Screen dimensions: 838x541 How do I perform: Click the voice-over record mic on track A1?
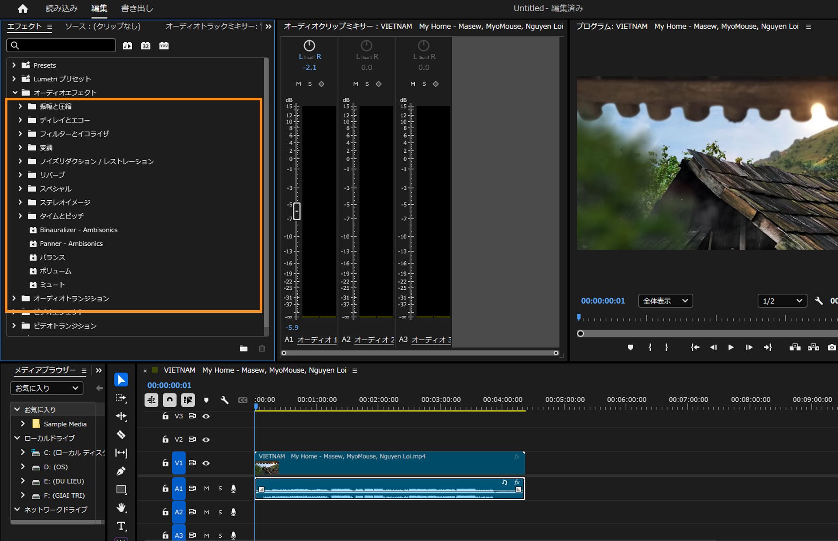click(234, 489)
